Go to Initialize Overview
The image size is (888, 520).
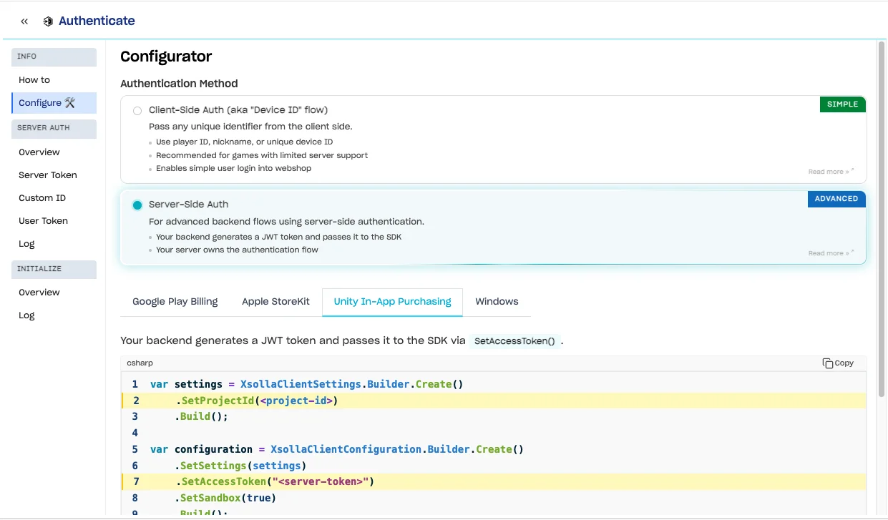[x=54, y=293]
